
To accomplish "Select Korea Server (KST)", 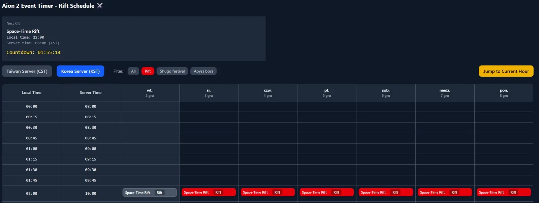I will point(80,71).
